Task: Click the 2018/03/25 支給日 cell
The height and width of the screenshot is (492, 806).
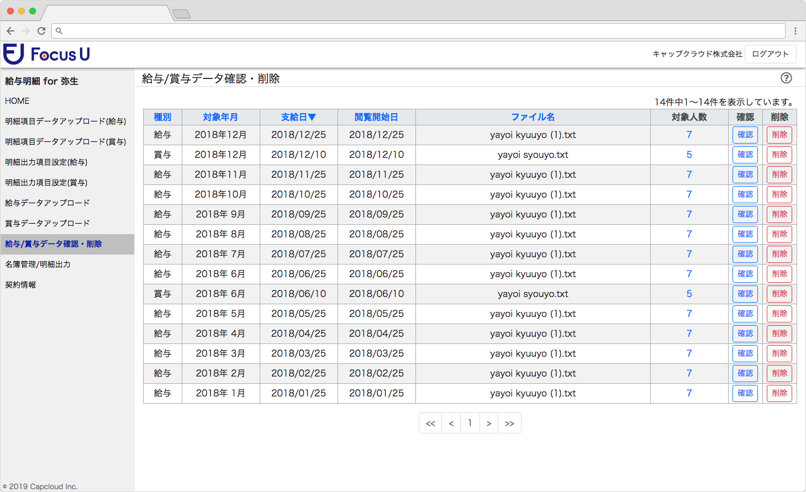Action: [x=298, y=353]
